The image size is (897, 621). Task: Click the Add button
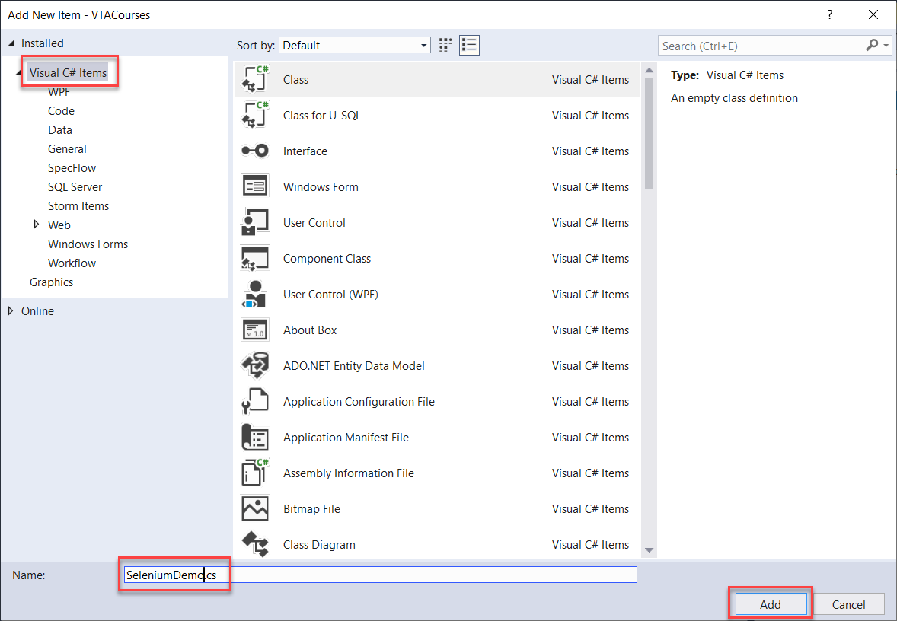click(771, 604)
